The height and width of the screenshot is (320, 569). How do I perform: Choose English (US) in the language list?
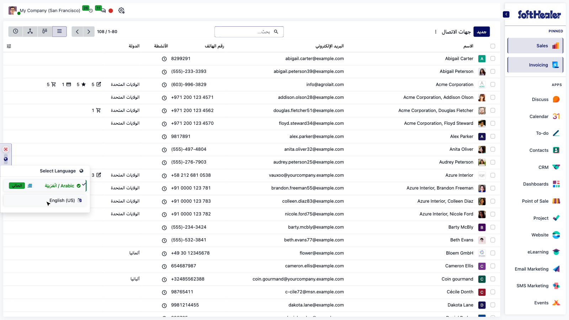[45, 201]
